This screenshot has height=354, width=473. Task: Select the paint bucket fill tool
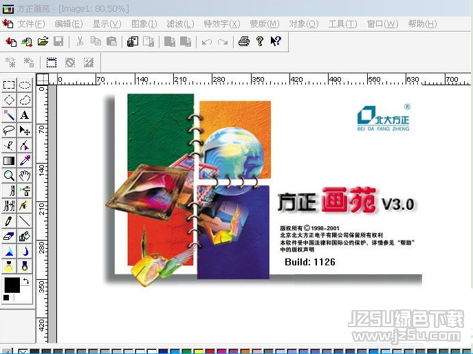(25, 236)
